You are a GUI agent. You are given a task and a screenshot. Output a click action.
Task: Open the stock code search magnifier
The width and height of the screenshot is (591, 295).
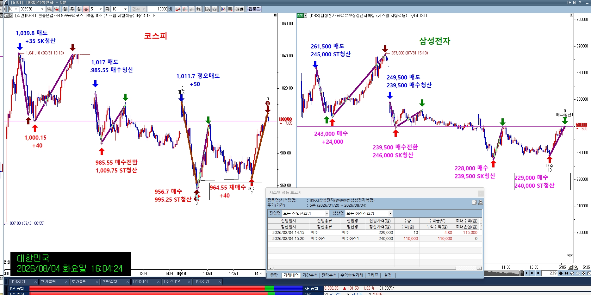[49, 9]
